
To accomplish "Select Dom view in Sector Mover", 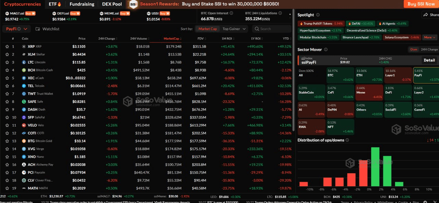I will click(414, 50).
